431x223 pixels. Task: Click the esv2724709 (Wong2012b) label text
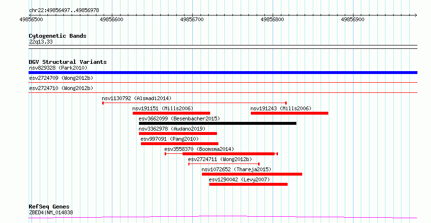tap(61, 78)
